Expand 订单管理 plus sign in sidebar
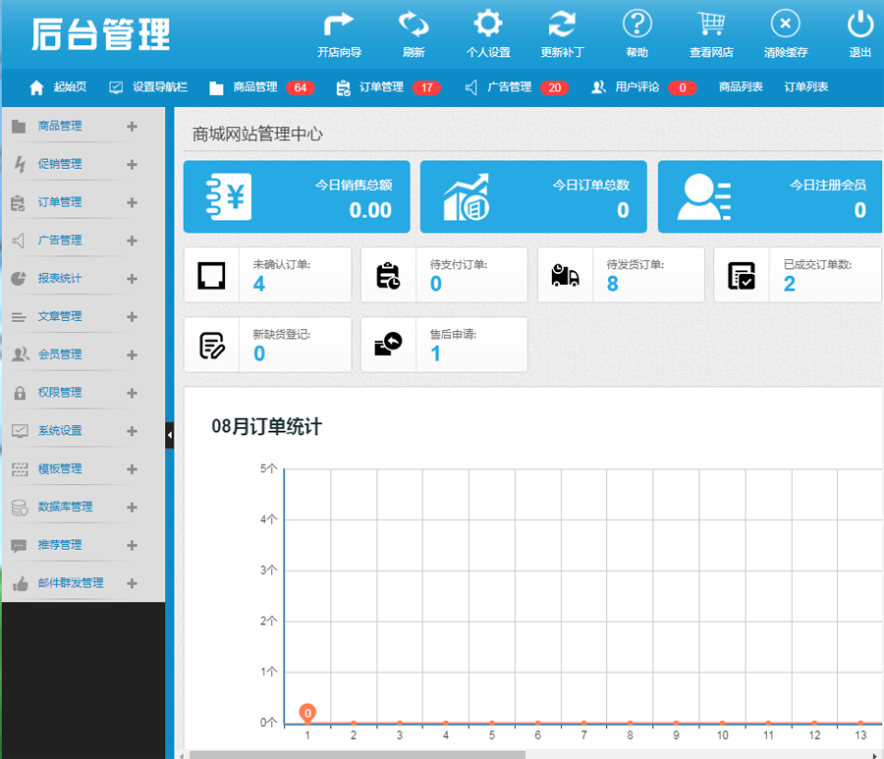 click(x=132, y=202)
